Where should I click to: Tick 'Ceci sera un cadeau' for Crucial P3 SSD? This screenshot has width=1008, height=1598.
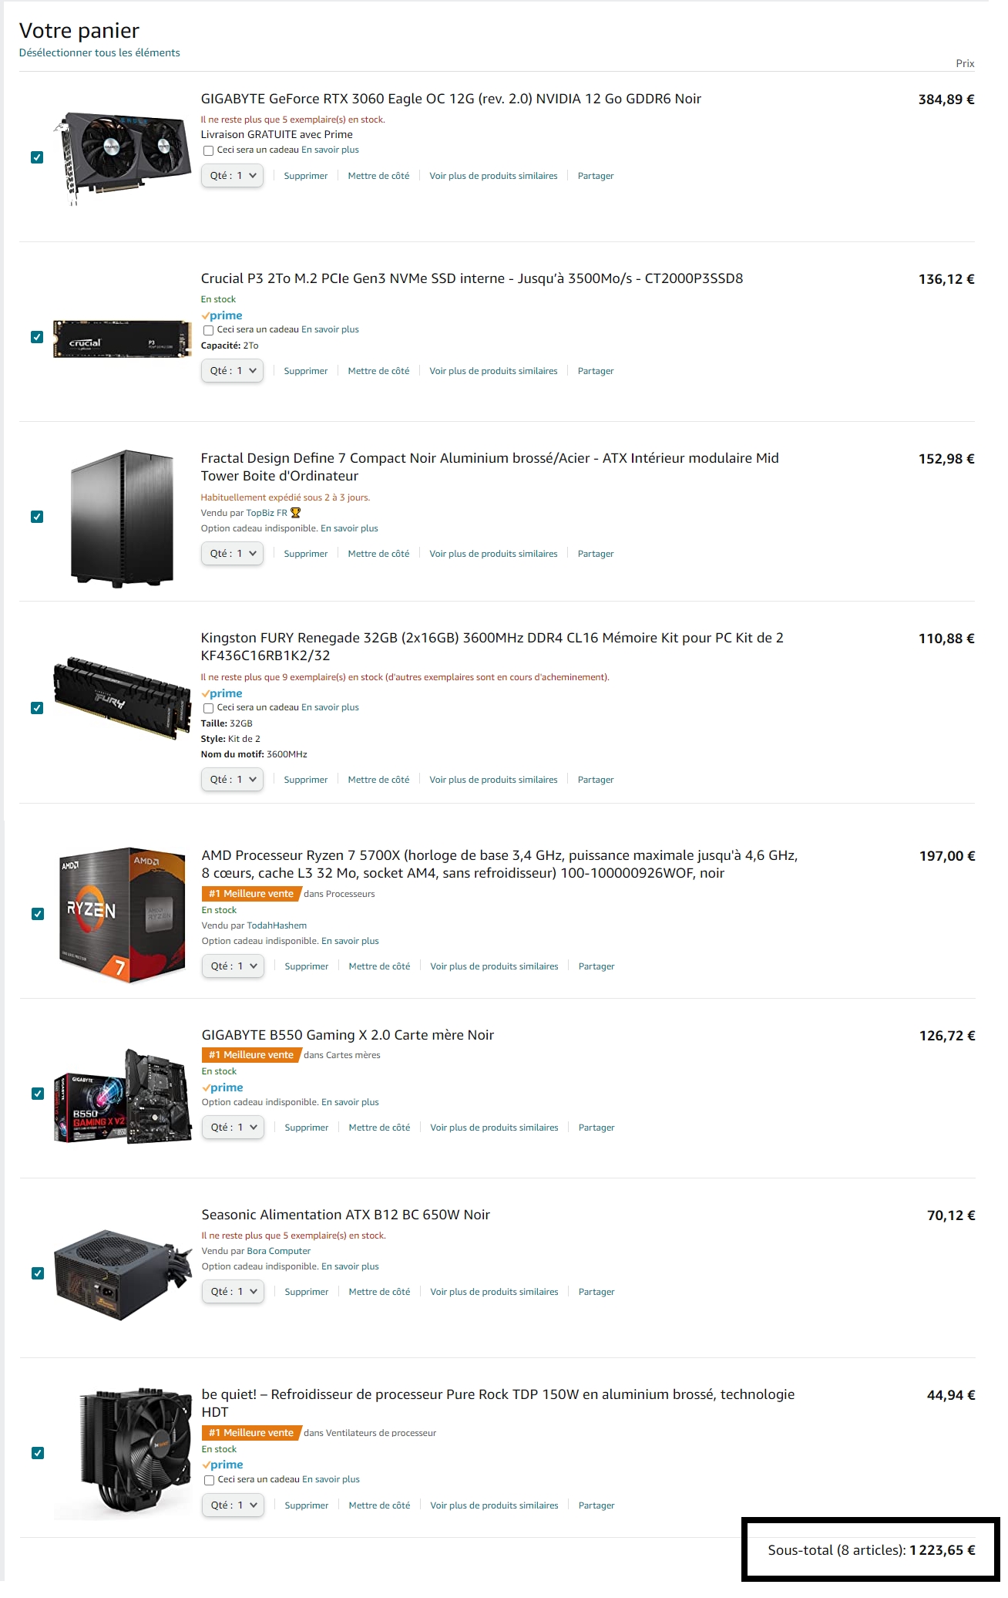point(208,330)
